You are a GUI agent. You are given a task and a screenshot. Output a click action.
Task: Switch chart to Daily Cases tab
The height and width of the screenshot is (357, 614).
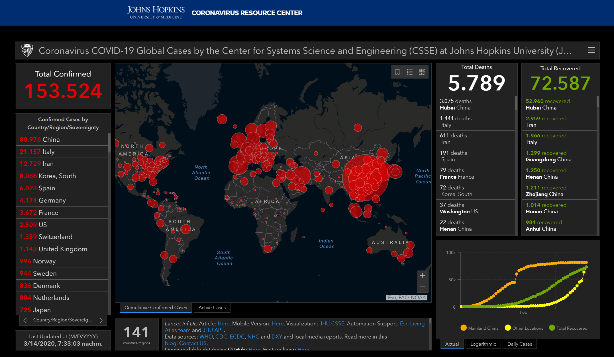[519, 344]
